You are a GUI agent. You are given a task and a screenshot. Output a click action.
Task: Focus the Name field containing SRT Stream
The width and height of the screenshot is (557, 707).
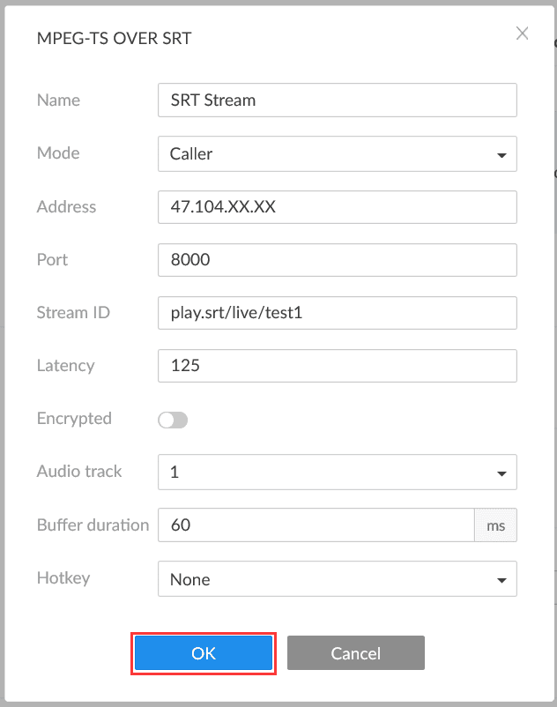pyautogui.click(x=337, y=100)
